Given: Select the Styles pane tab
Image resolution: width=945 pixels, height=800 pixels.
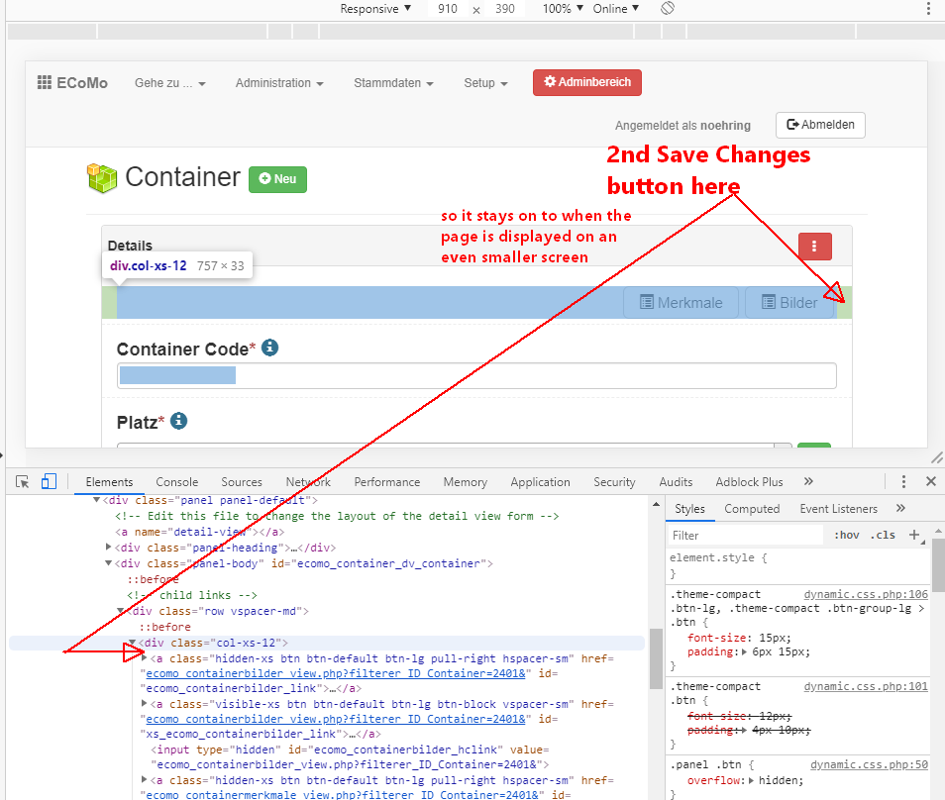Looking at the screenshot, I should tap(689, 509).
